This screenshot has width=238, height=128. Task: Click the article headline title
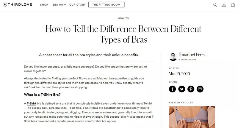pos(123,34)
